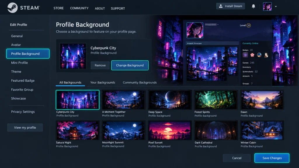The height and width of the screenshot is (168, 299).
Task: Click Games 246 in preview
Action: click(248, 63)
